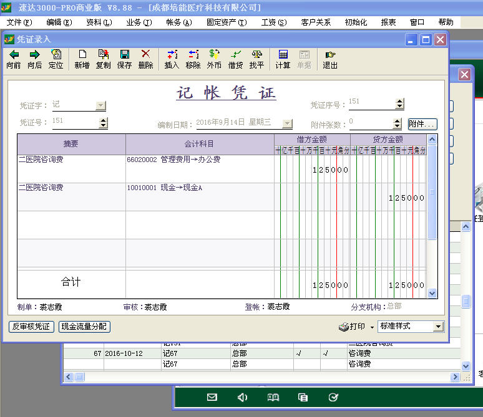Select background list row dated 2016-10-12
483x417 pixels.
pyautogui.click(x=262, y=353)
